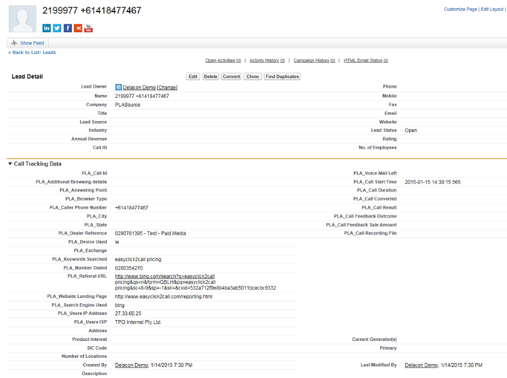The height and width of the screenshot is (378, 507).
Task: Click the Company value PLASource
Action: click(x=128, y=105)
